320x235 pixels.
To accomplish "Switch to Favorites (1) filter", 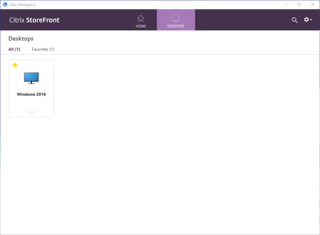I will coord(43,49).
